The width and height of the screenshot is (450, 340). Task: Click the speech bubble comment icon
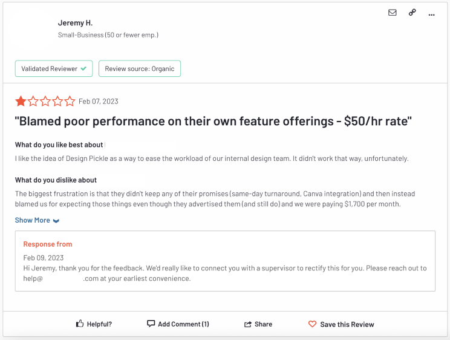[x=151, y=324]
